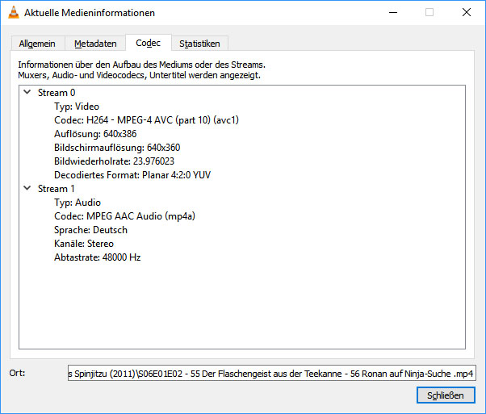Collapse the Stream 0 chevron
The image size is (486, 414).
point(27,92)
